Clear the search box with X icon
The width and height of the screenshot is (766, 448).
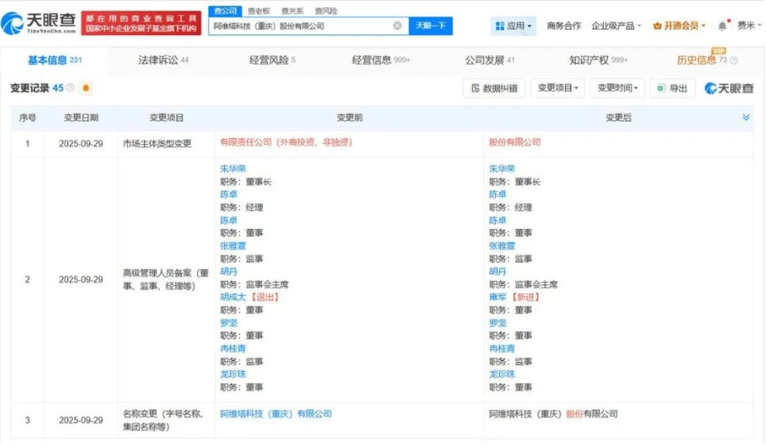(x=397, y=26)
